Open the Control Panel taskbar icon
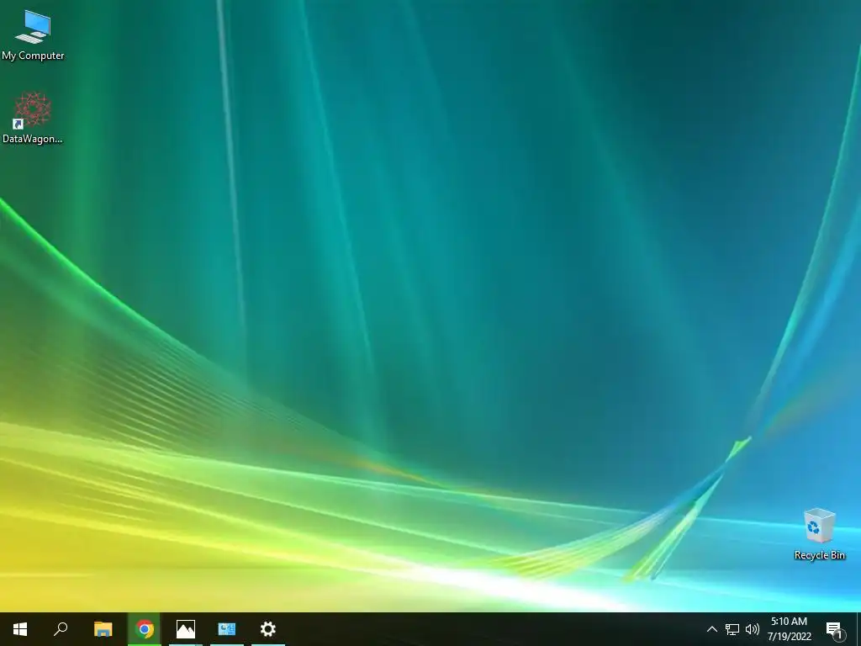861x646 pixels. coord(227,629)
